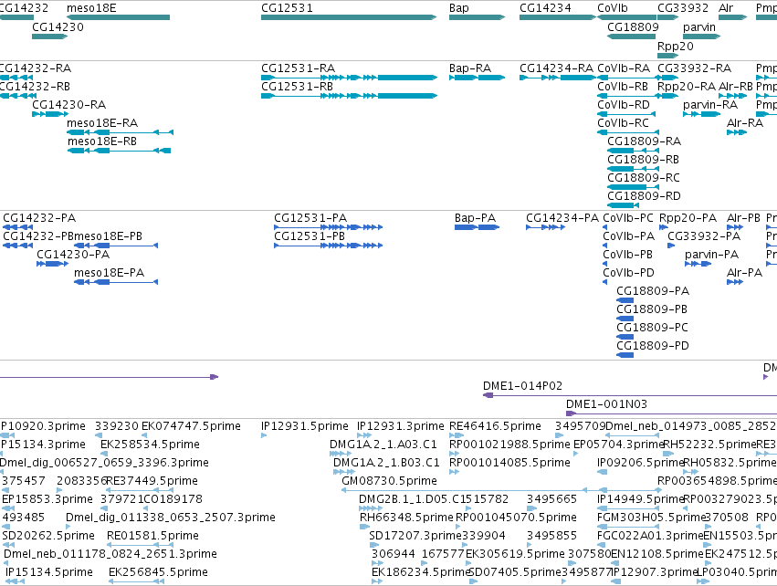Select the CG14234-RA transcript
This screenshot has width=777, height=586.
pos(558,78)
